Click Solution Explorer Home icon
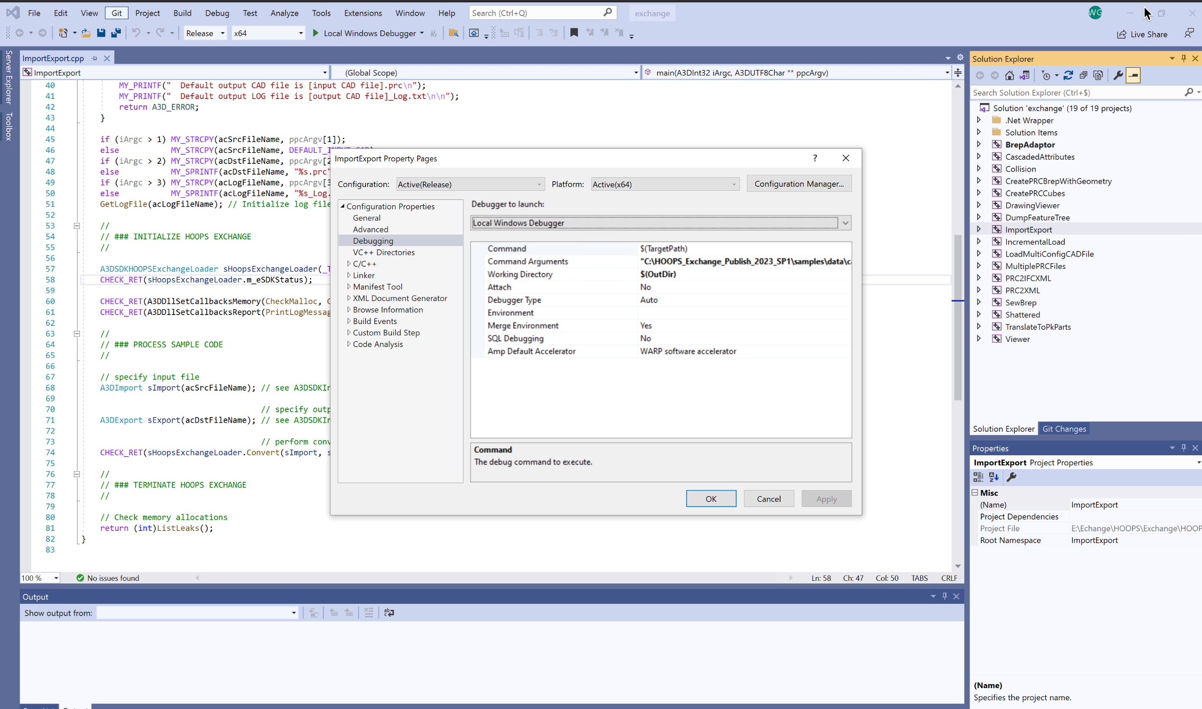1202x709 pixels. pos(1009,76)
